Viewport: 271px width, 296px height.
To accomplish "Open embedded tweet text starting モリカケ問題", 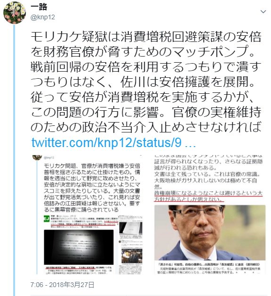I will click(92, 188).
